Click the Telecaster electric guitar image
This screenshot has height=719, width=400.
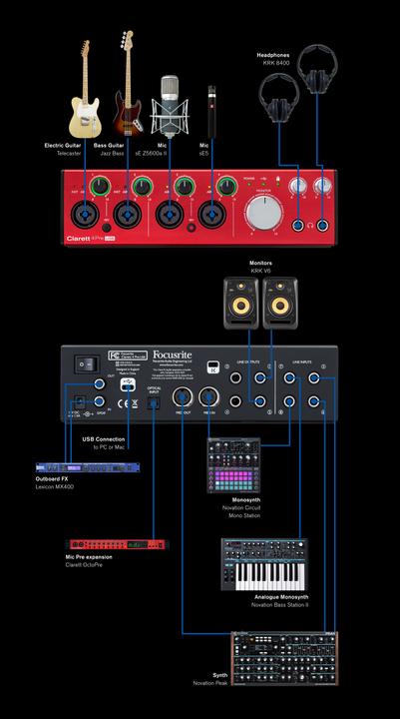click(x=85, y=90)
